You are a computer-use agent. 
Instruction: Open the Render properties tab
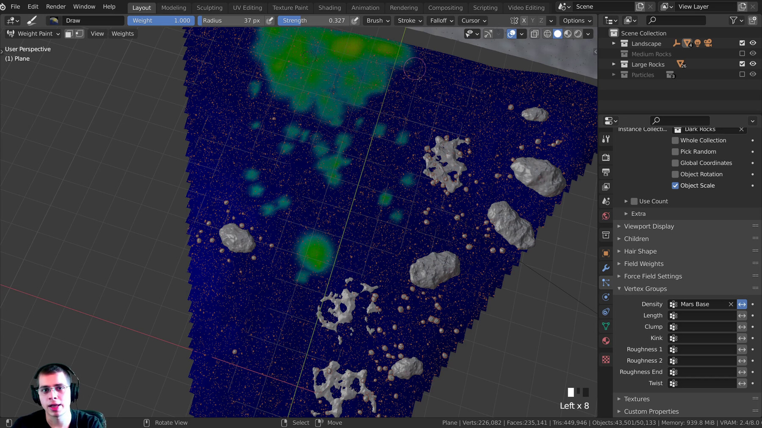pos(606,158)
